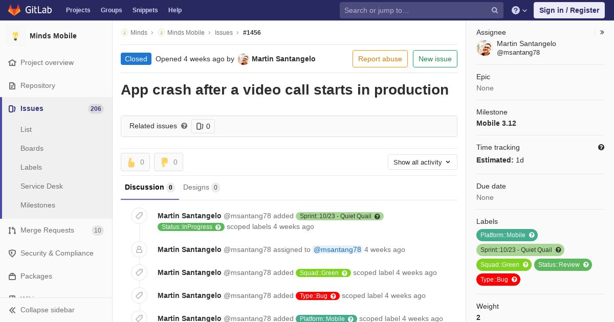
Task: Open Minds Mobile breadcrumb link
Action: point(186,33)
